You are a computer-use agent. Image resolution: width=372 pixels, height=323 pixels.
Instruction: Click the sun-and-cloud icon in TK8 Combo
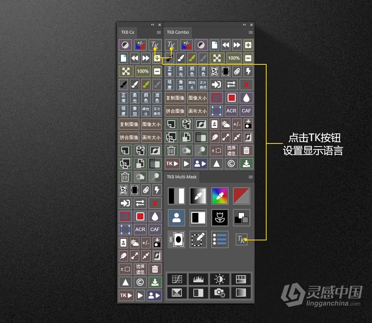226,124
